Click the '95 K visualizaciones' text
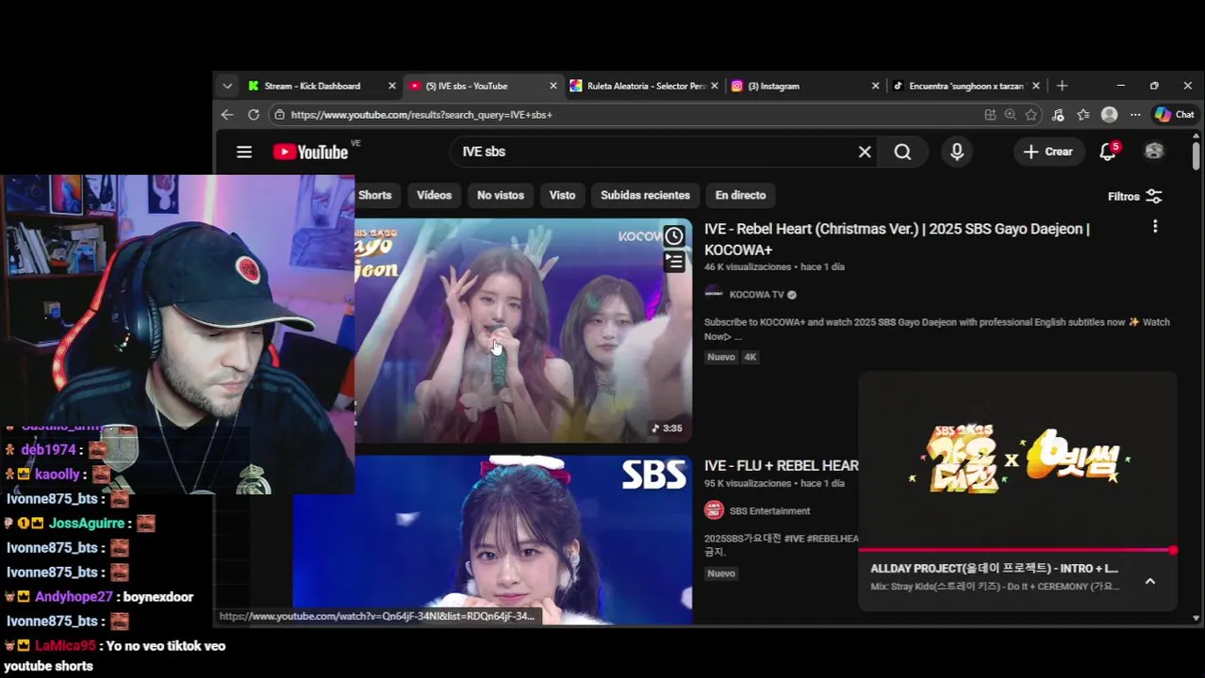 tap(748, 483)
